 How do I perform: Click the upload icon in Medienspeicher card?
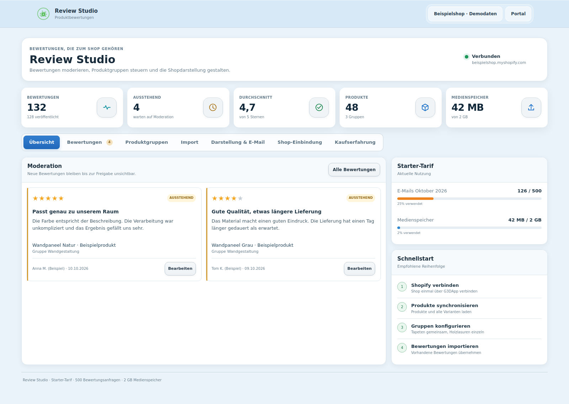tap(531, 108)
